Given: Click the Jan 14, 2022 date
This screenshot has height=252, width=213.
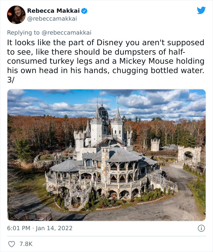Looking at the screenshot, I should coord(54,228).
